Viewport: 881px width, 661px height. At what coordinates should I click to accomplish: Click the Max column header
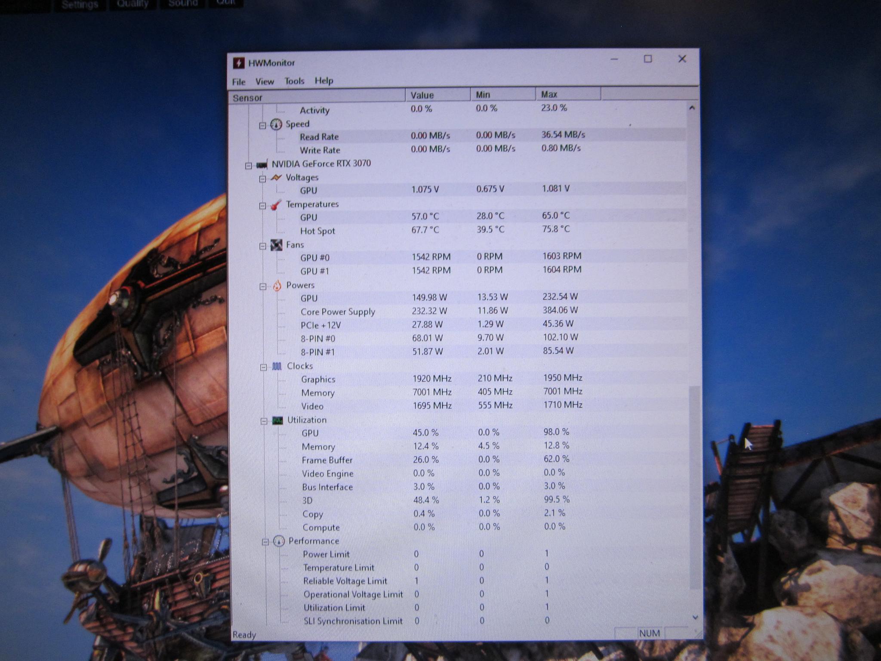tap(568, 94)
